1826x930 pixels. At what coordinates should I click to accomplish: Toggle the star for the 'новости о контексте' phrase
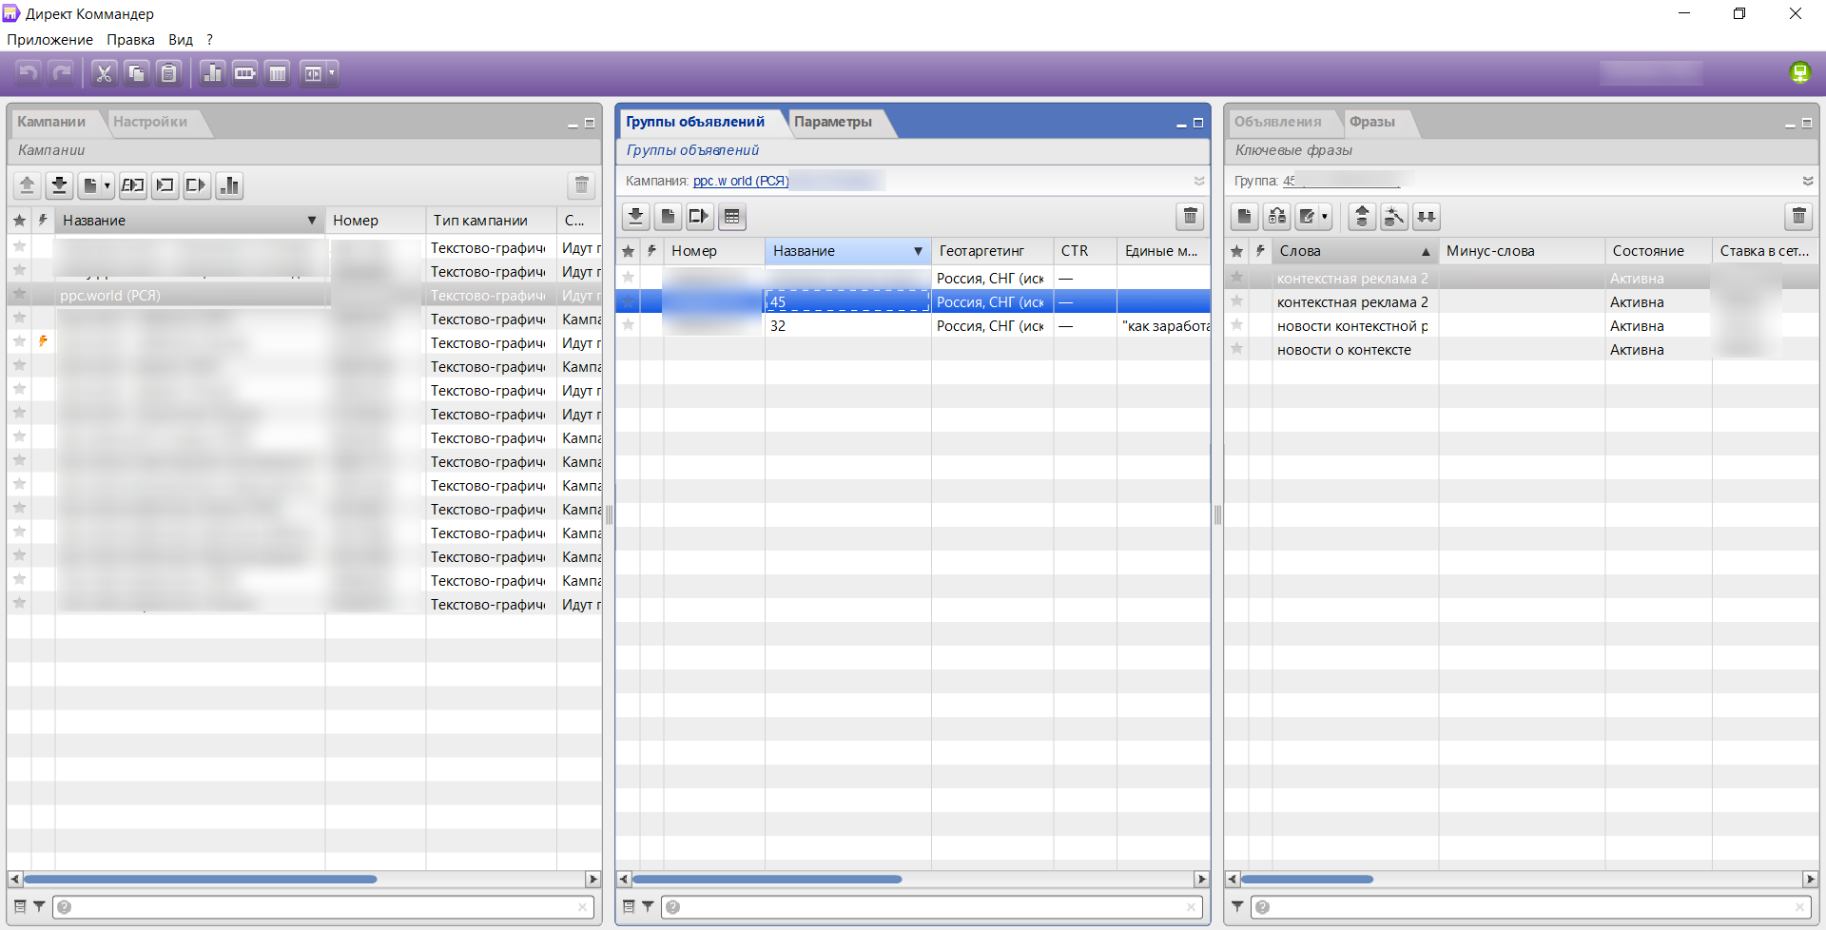click(1236, 349)
